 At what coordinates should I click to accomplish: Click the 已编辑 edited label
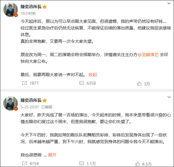[46, 107]
